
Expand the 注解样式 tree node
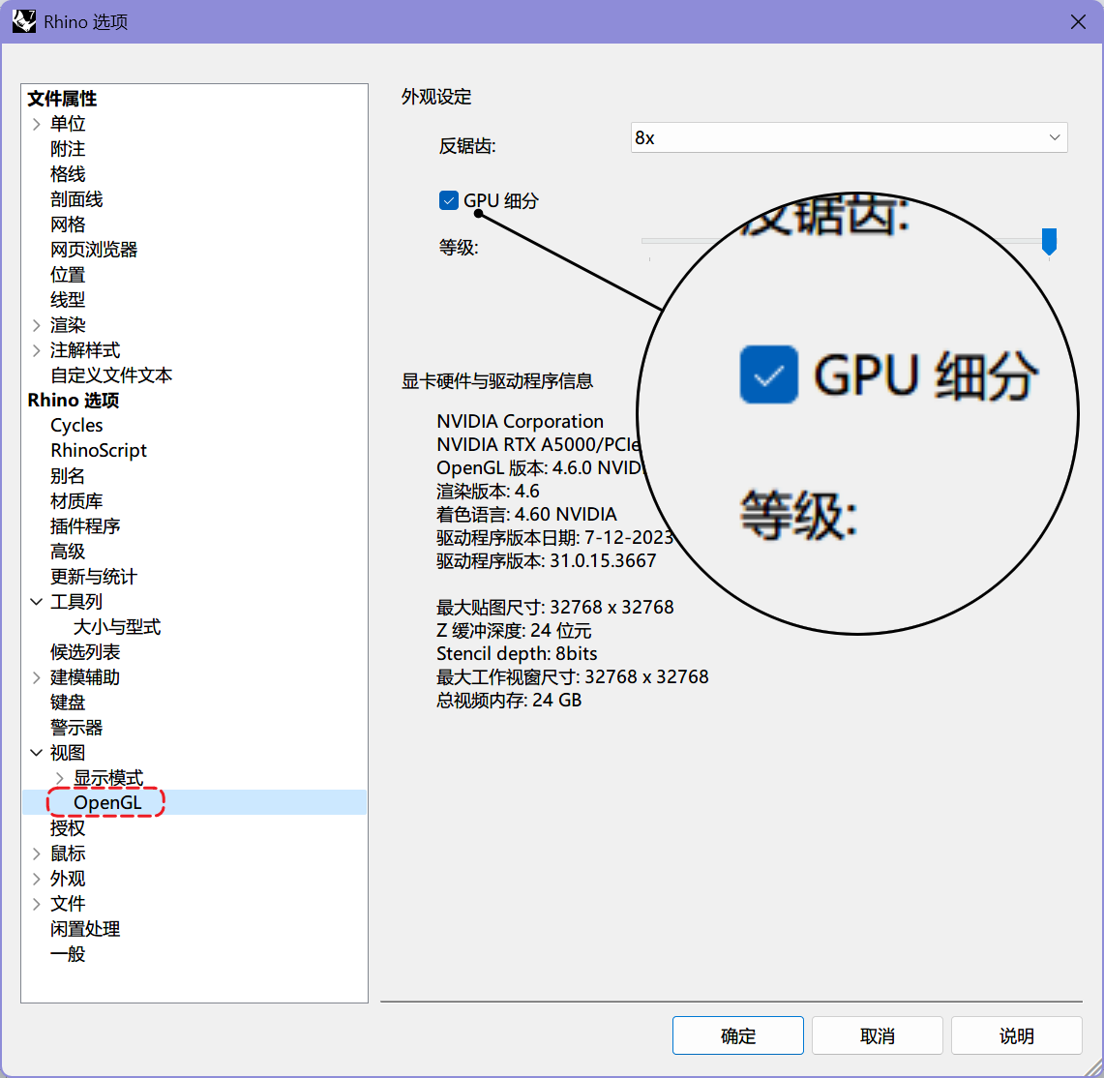37,350
